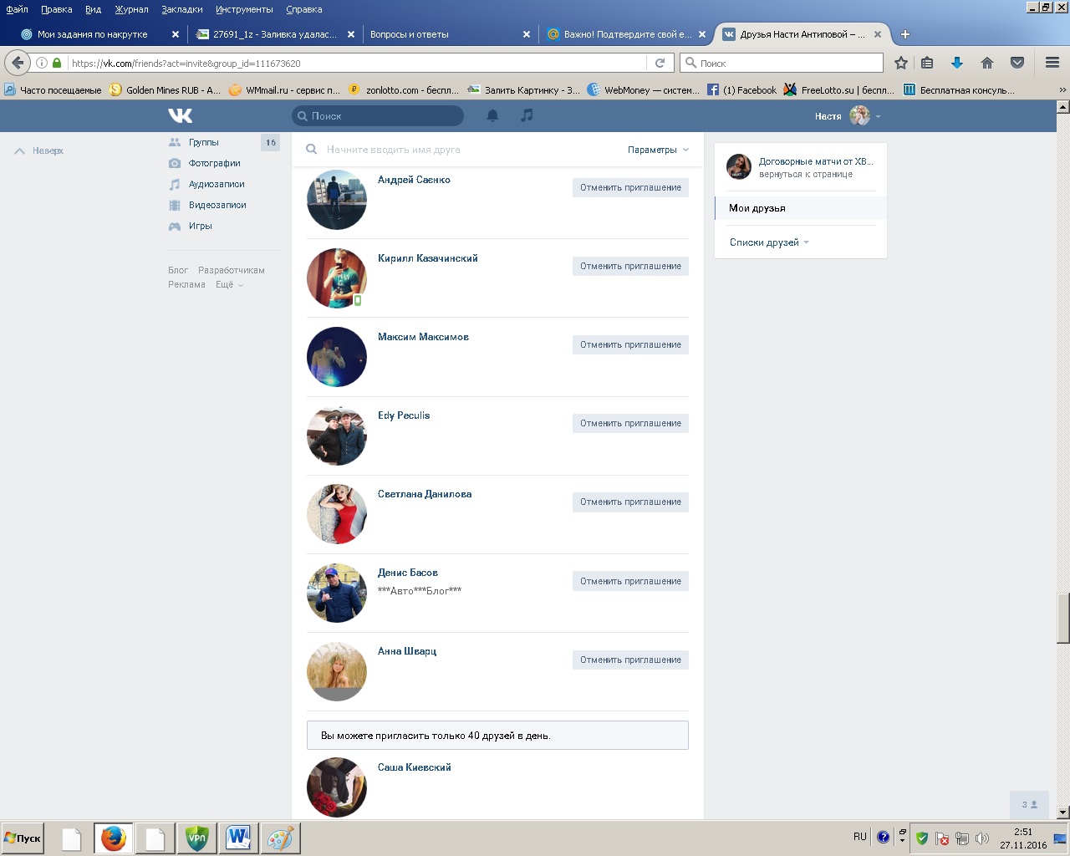The image size is (1070, 856).
Task: Click the RU language tray indicator
Action: click(860, 837)
